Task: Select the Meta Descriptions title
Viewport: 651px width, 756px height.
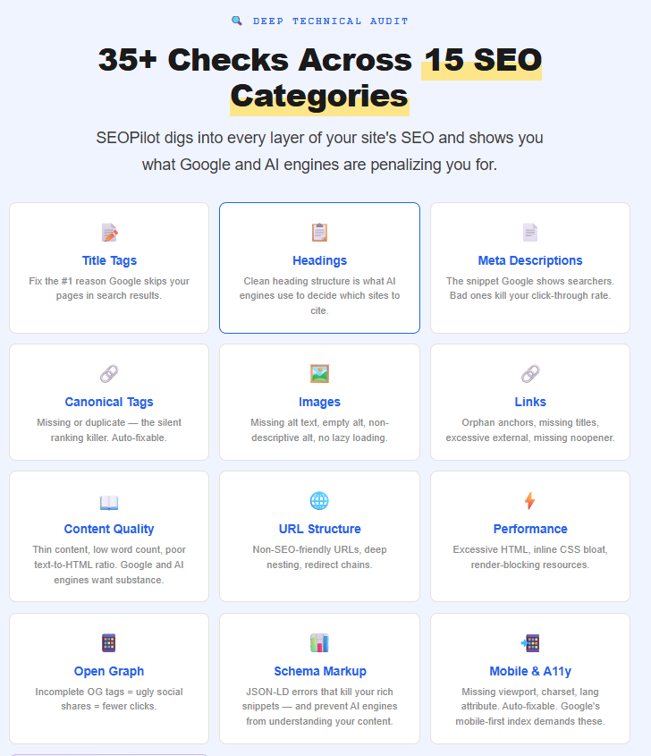Action: [530, 260]
